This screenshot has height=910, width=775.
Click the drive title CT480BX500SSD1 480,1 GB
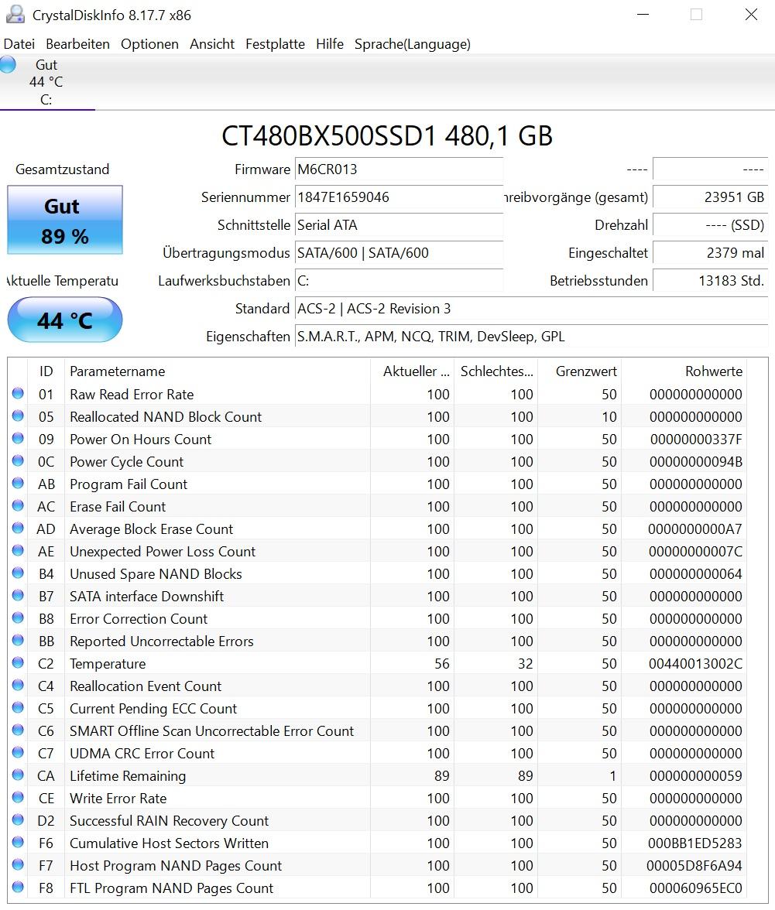387,136
